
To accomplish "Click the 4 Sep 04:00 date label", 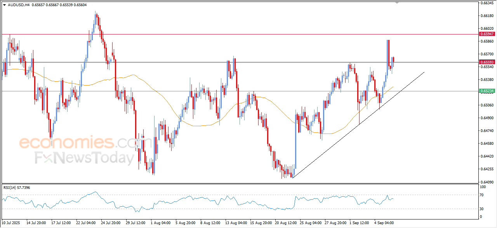I will click(x=384, y=223).
